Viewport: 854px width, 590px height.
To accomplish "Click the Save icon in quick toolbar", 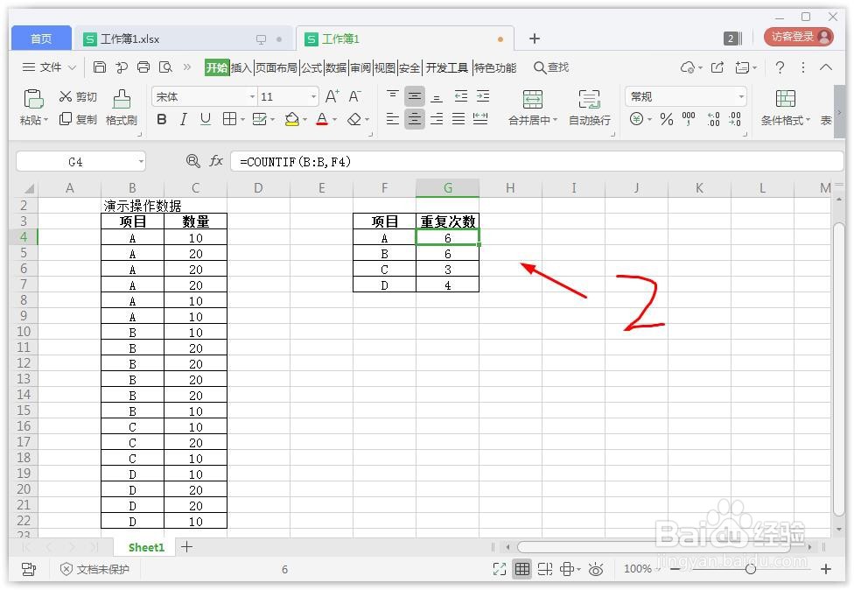I will (x=99, y=67).
